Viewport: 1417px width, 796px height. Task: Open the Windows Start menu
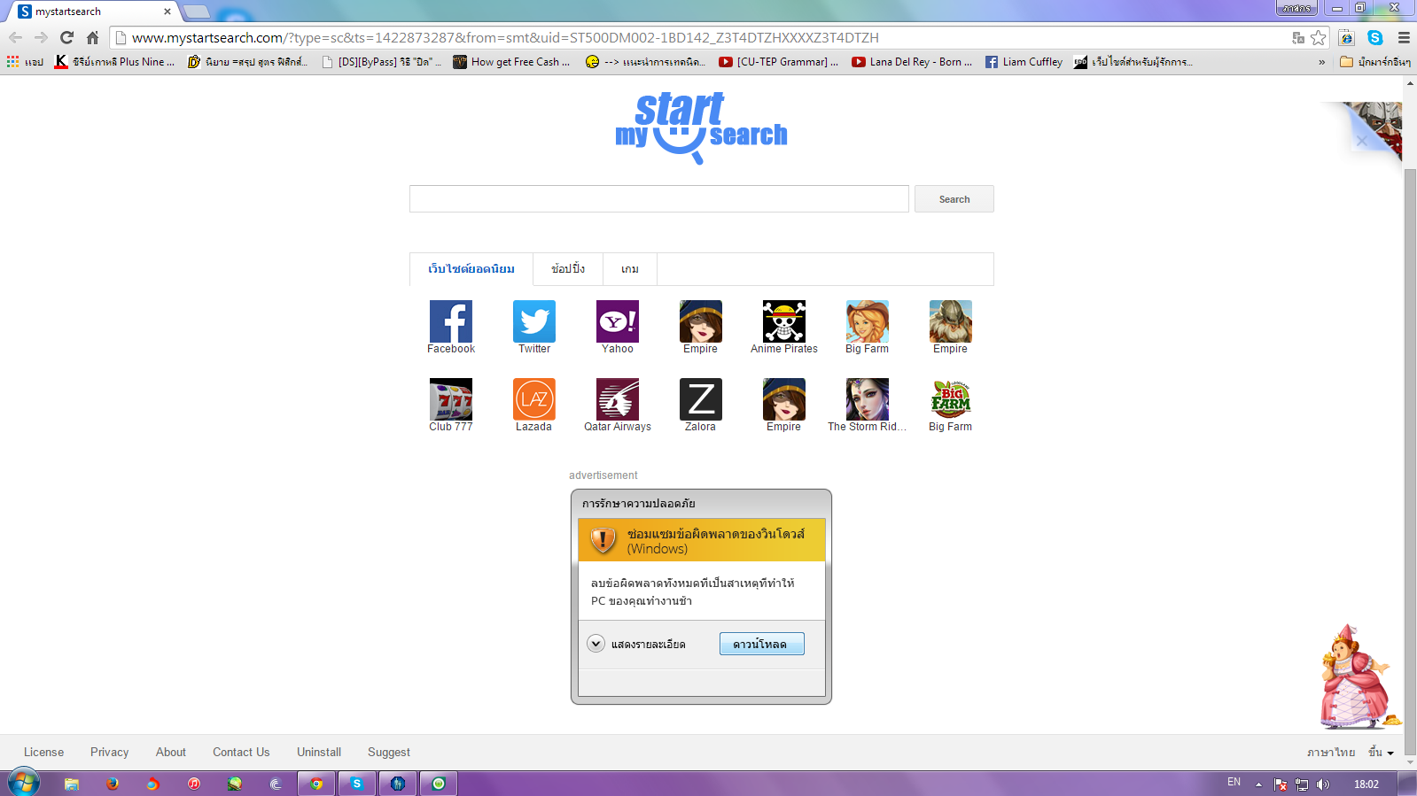point(23,783)
